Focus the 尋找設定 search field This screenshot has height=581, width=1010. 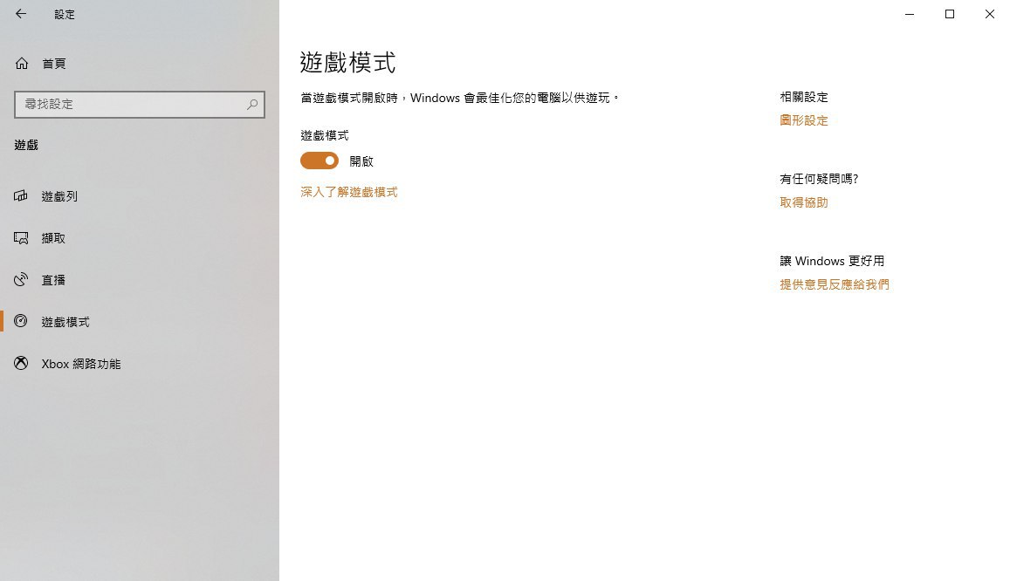(x=140, y=104)
